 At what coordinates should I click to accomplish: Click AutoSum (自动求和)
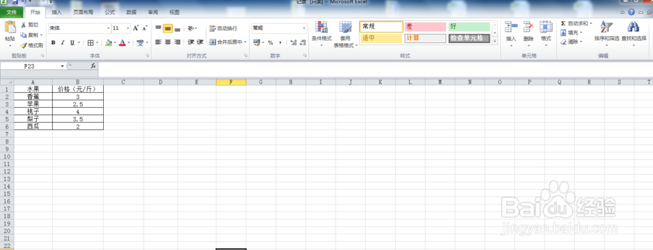pyautogui.click(x=577, y=23)
